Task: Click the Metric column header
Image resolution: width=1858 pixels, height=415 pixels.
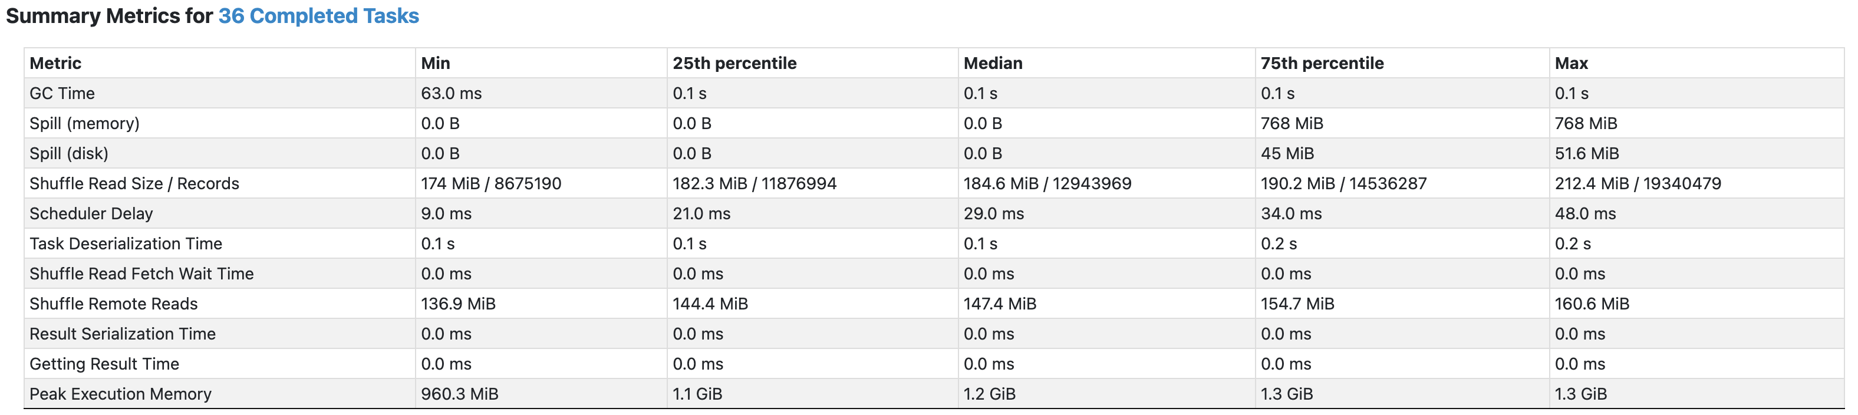Action: click(55, 64)
